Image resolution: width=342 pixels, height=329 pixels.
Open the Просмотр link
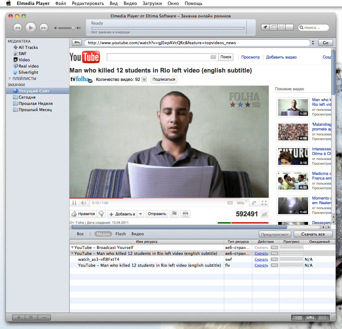click(x=251, y=57)
